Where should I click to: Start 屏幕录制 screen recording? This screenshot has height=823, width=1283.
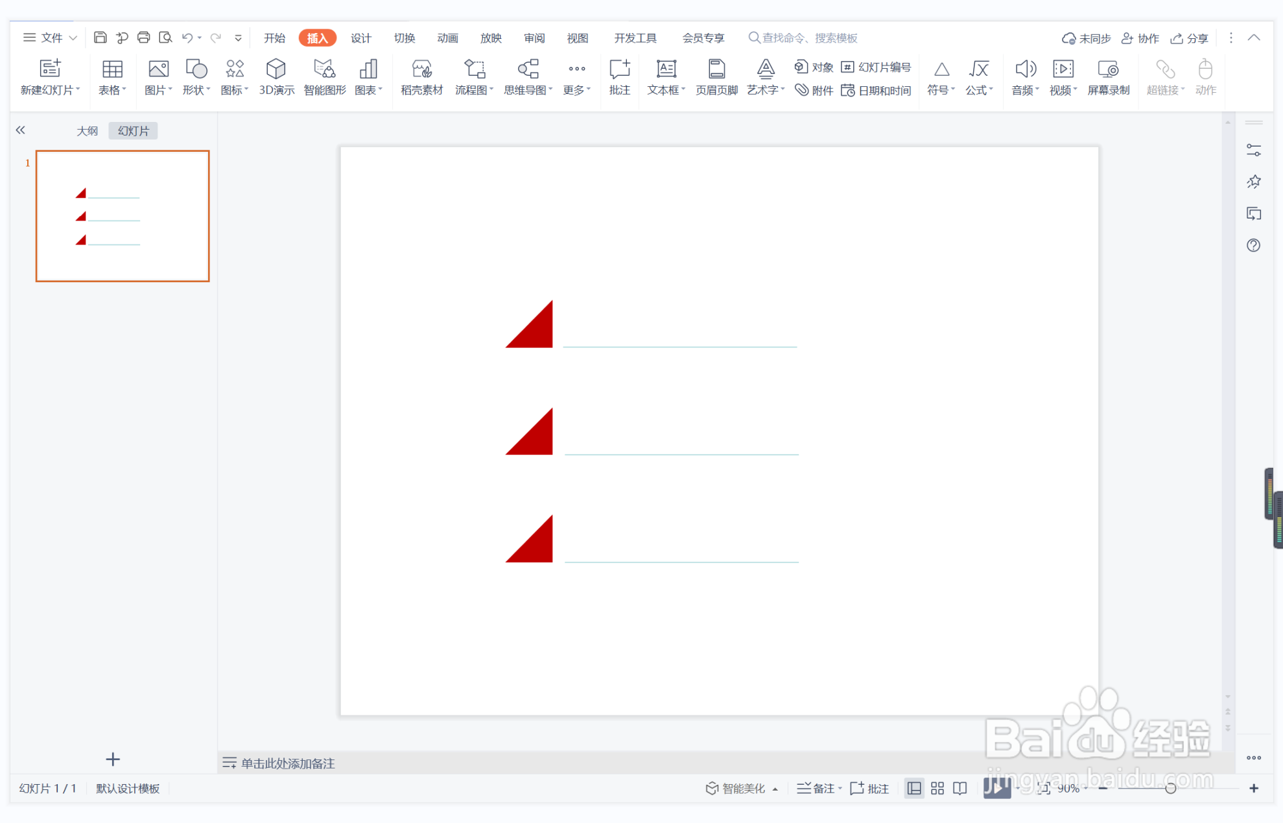(1107, 69)
